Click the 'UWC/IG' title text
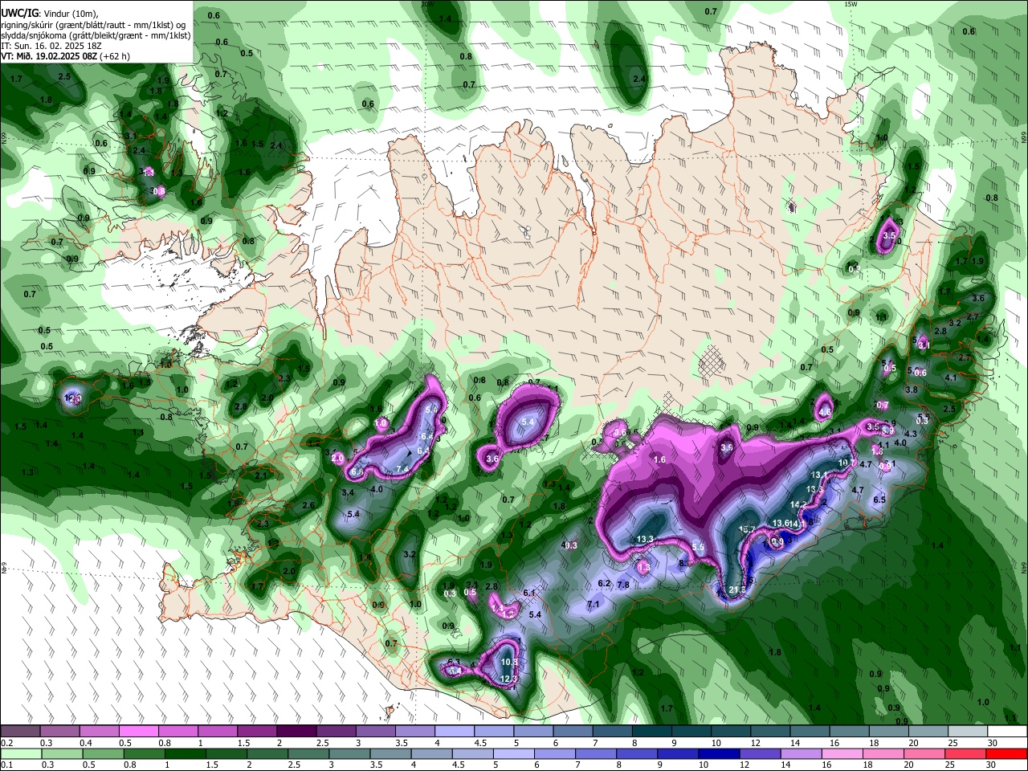This screenshot has height=771, width=1028. coord(18,14)
